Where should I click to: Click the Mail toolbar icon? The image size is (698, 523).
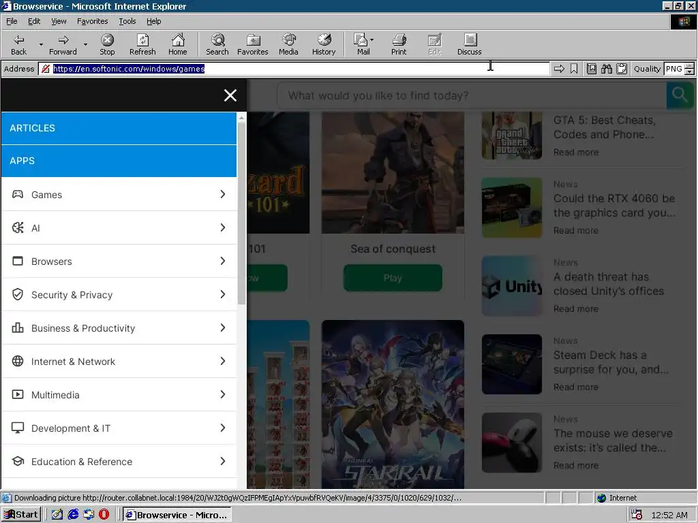[x=361, y=44]
